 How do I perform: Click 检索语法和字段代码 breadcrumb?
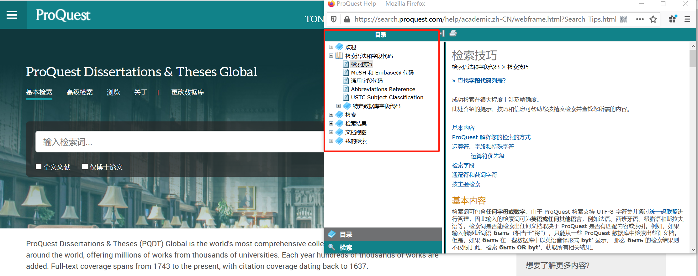click(x=475, y=67)
